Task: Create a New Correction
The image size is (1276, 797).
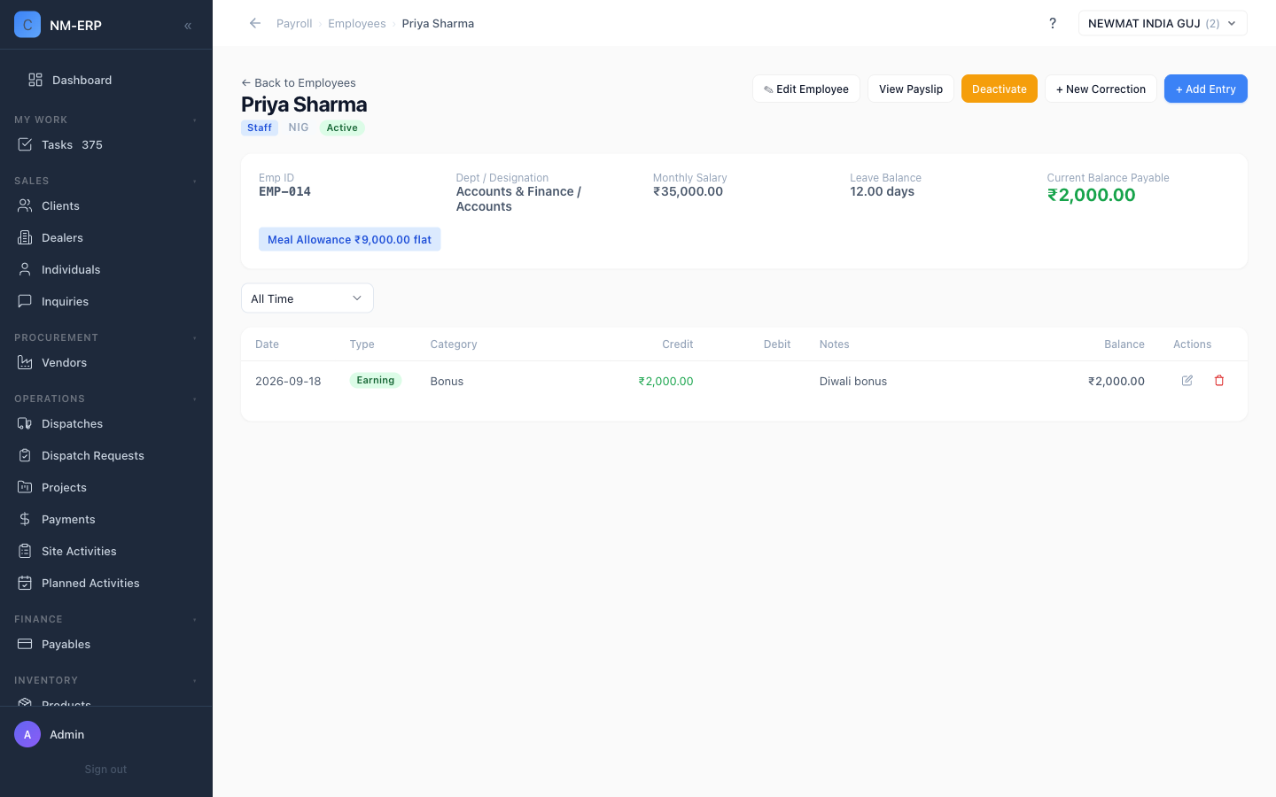Action: (x=1101, y=89)
